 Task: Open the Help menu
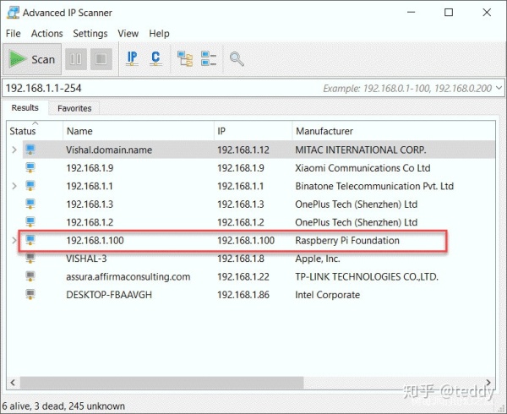tap(159, 33)
